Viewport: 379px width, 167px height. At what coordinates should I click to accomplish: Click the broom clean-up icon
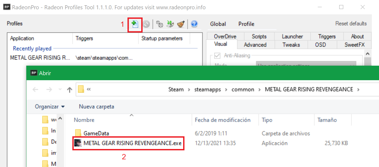click(181, 24)
